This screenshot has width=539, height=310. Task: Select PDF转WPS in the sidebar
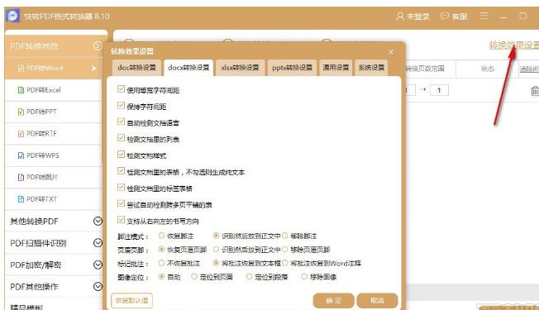(54, 155)
